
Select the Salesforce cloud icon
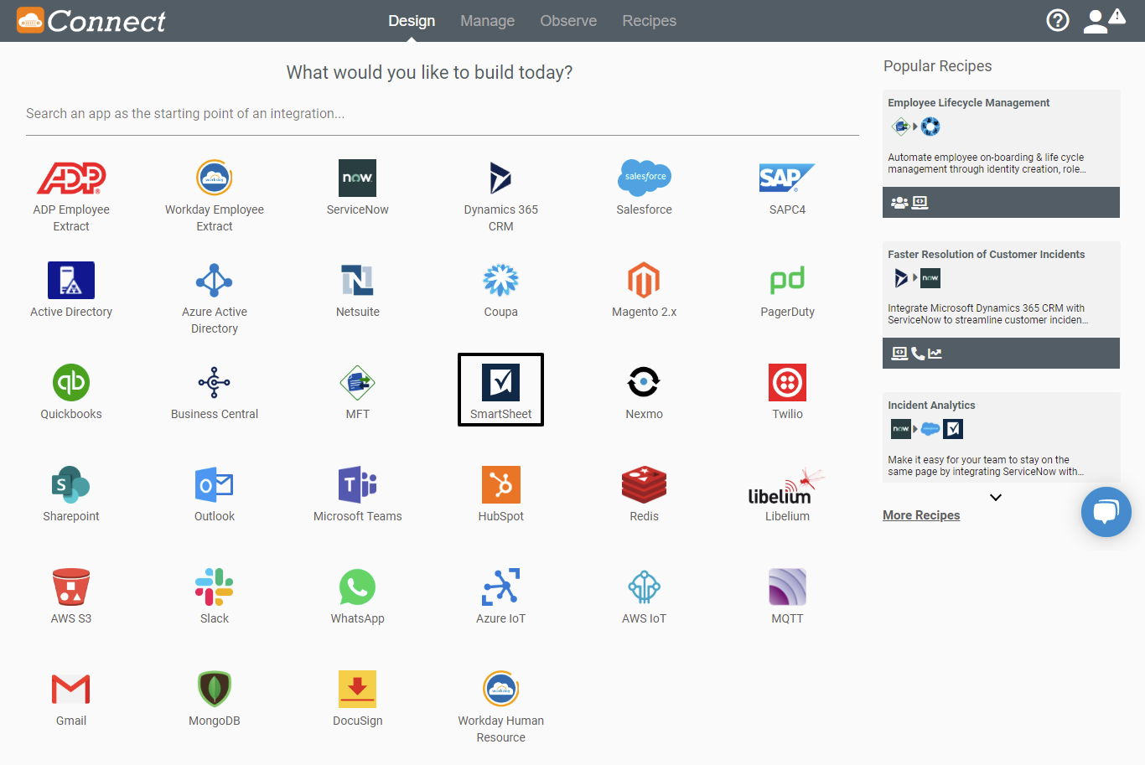(645, 178)
